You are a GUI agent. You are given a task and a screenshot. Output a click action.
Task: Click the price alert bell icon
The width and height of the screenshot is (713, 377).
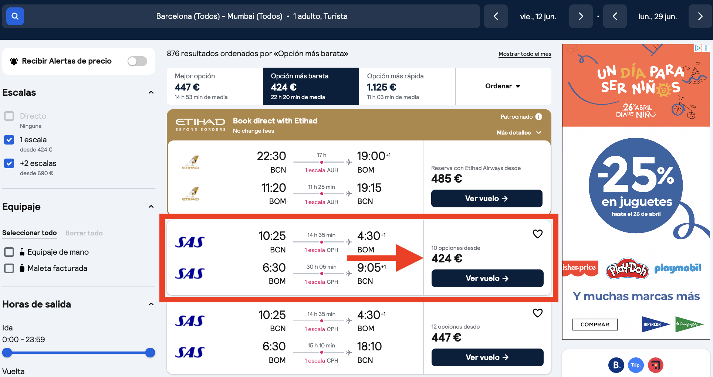point(14,61)
